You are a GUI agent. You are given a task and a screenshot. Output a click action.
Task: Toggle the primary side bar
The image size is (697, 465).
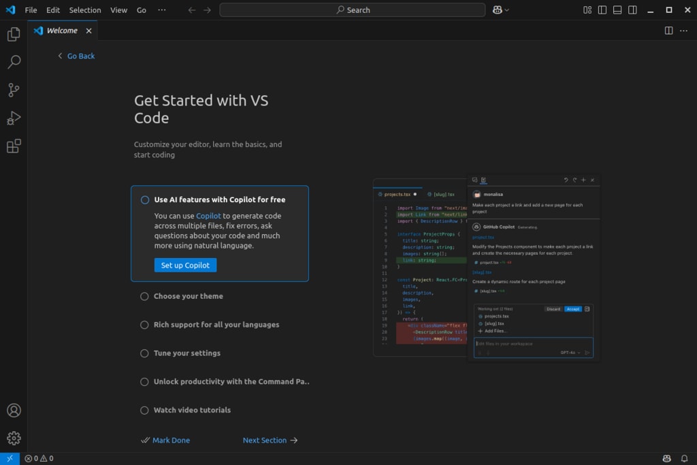602,10
